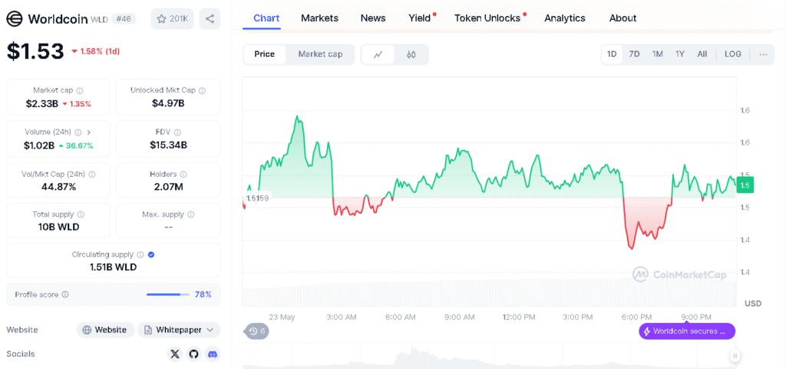Click the pause handle on the mini chart
Image resolution: width=786 pixels, height=369 pixels.
735,356
